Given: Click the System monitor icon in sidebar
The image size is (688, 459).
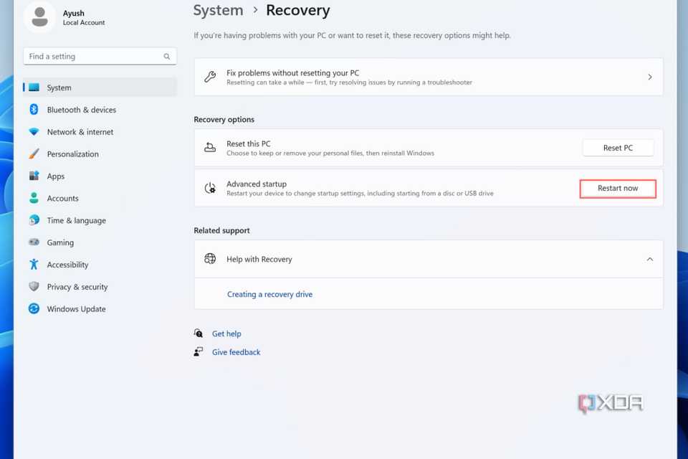Looking at the screenshot, I should click(34, 87).
